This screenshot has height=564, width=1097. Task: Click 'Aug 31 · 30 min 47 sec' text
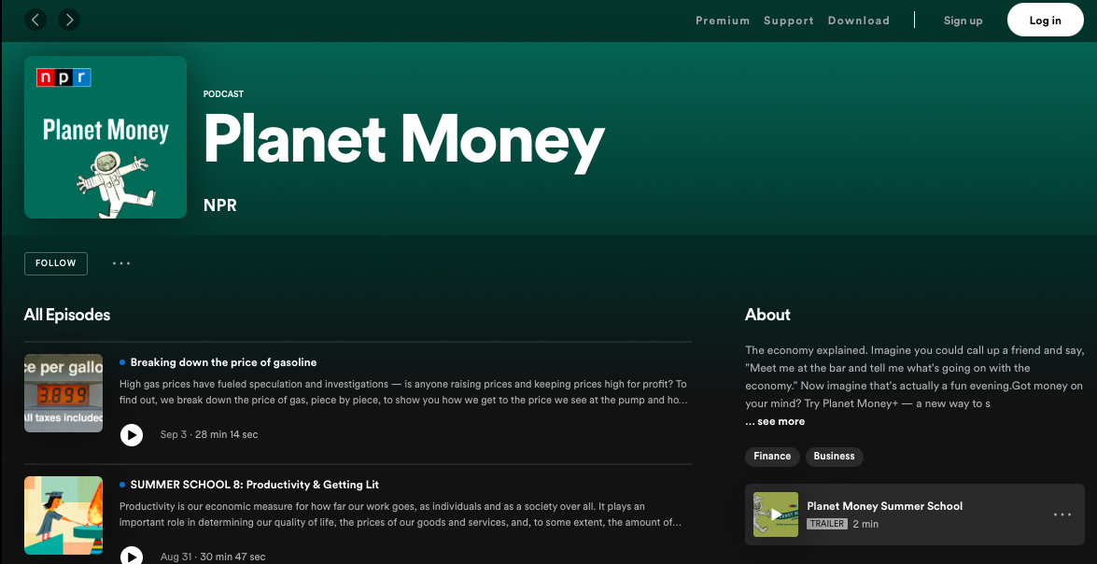[x=213, y=557]
